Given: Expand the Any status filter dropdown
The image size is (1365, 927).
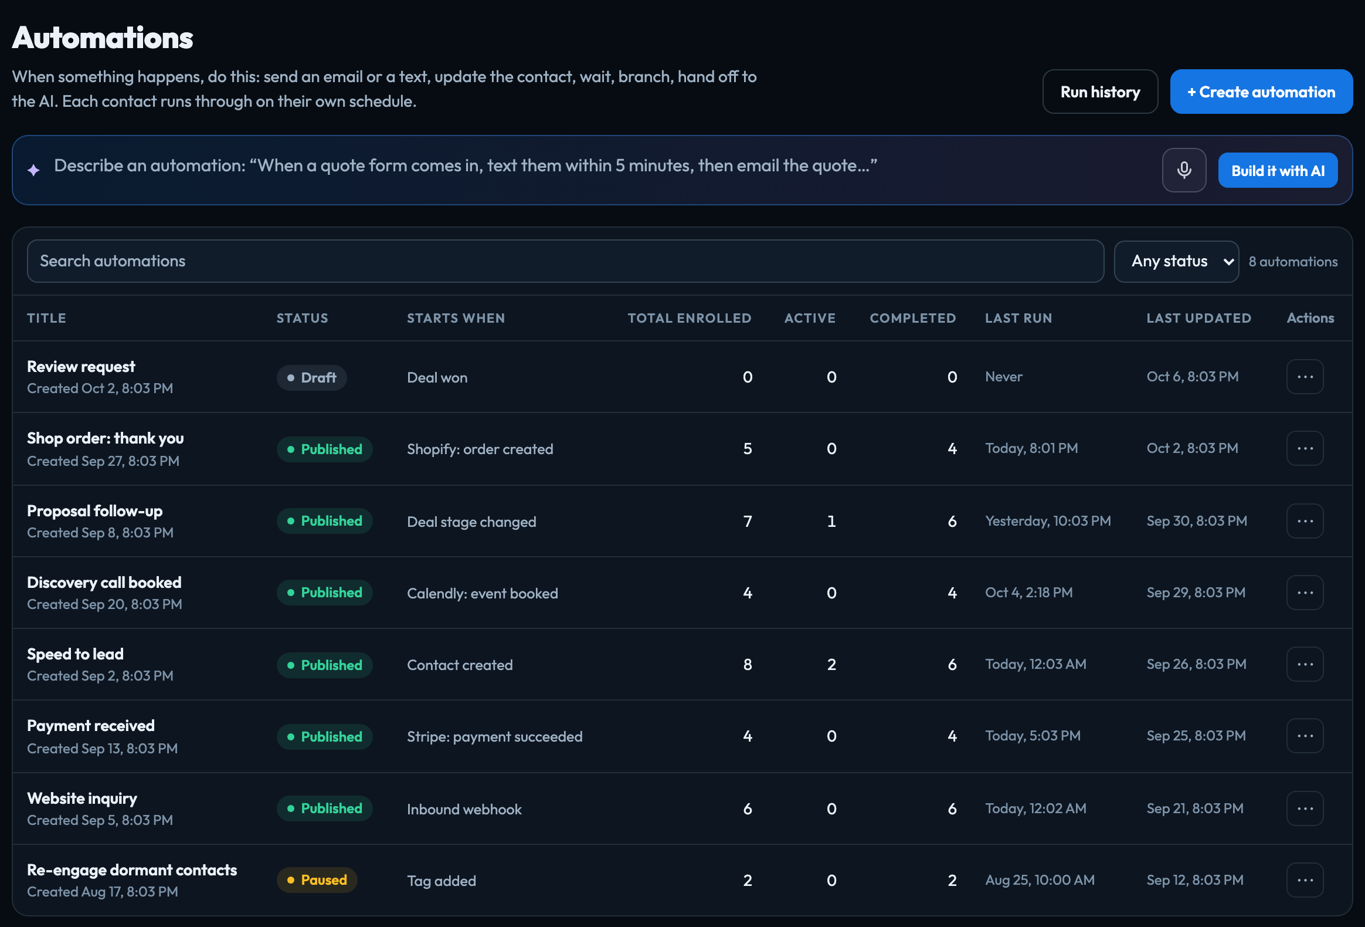Looking at the screenshot, I should 1176,262.
